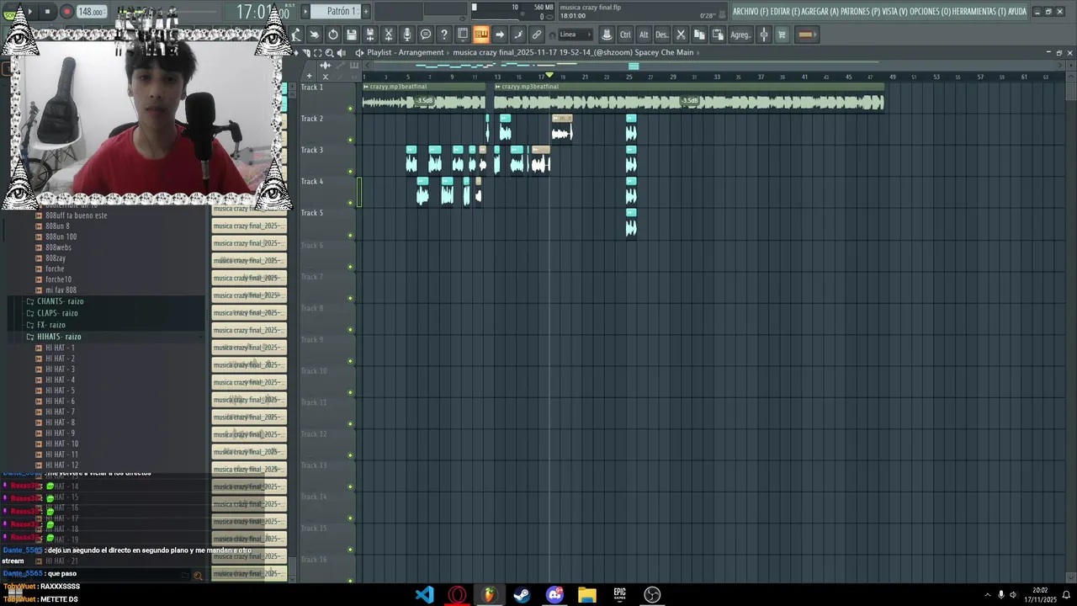The width and height of the screenshot is (1077, 606).
Task: Click the volume icon in system tray
Action: (1013, 595)
